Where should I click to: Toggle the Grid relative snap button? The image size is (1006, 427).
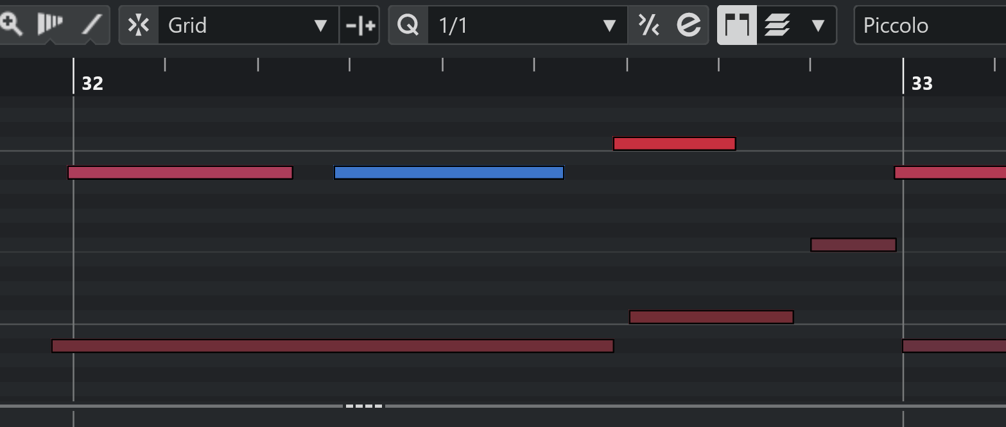(360, 25)
